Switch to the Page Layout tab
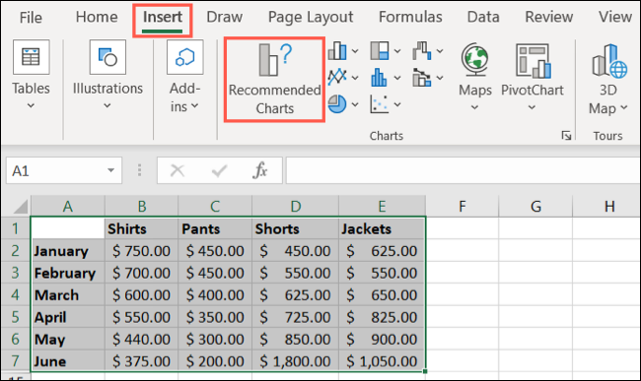Viewport: 641px width, 381px height. (311, 17)
